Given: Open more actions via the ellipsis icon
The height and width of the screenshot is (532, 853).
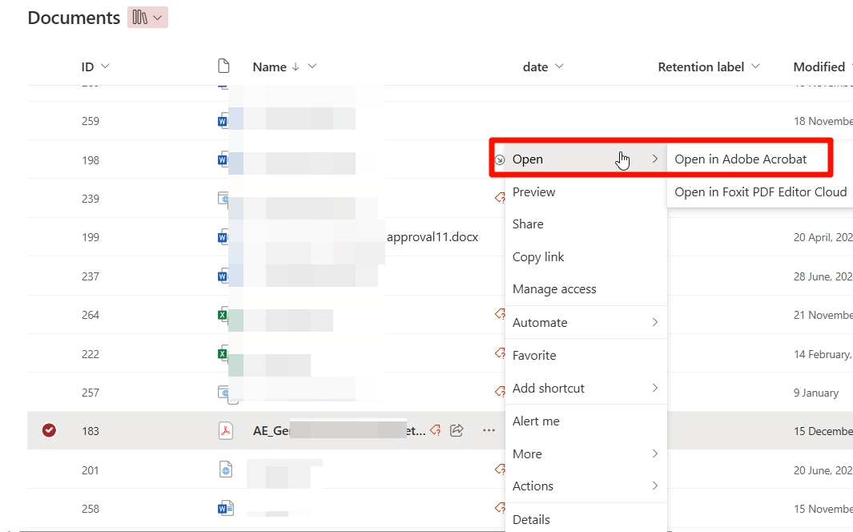Looking at the screenshot, I should (489, 430).
